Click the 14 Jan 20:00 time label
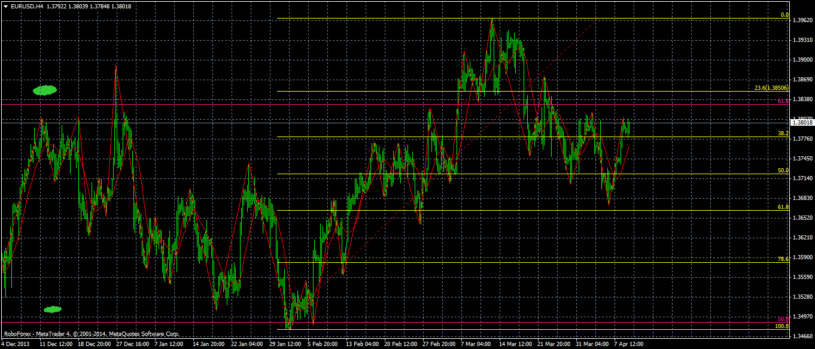 [208, 345]
